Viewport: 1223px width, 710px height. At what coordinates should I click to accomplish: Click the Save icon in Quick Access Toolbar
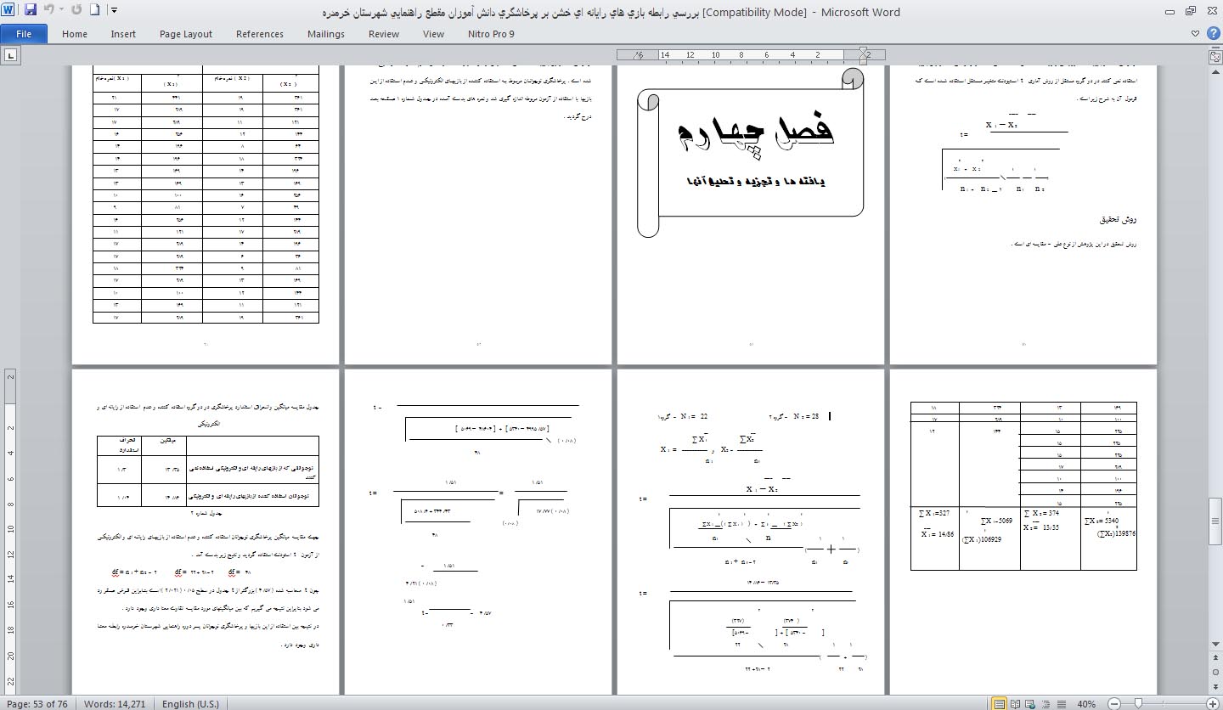click(31, 11)
